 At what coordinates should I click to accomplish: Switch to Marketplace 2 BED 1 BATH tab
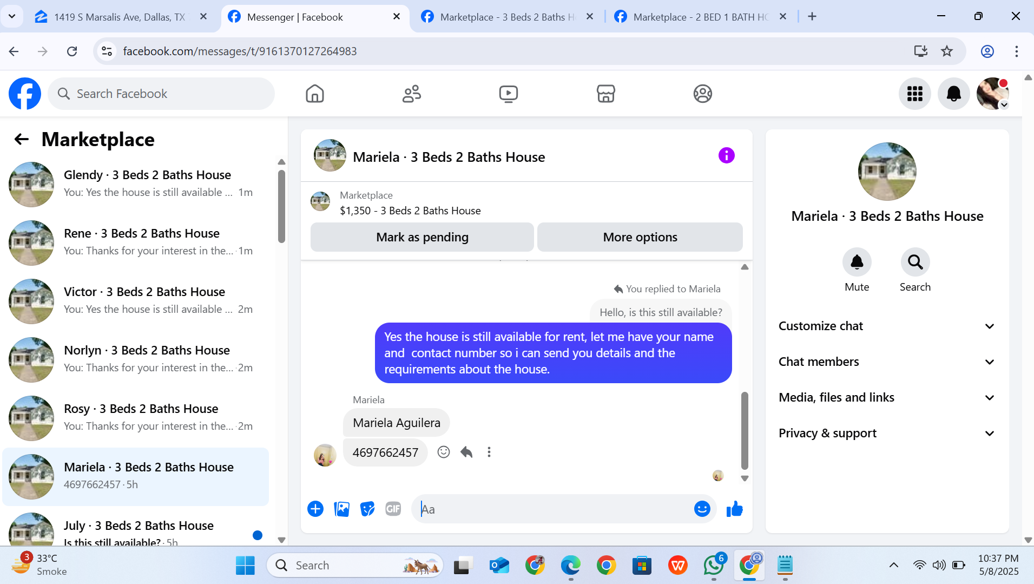coord(701,17)
